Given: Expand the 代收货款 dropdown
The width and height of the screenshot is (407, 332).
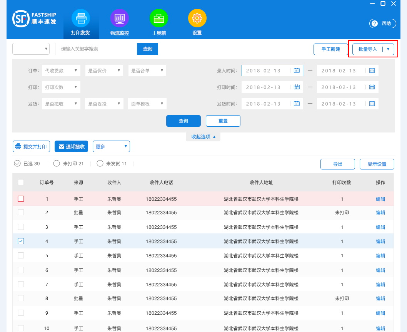Looking at the screenshot, I should pos(61,70).
